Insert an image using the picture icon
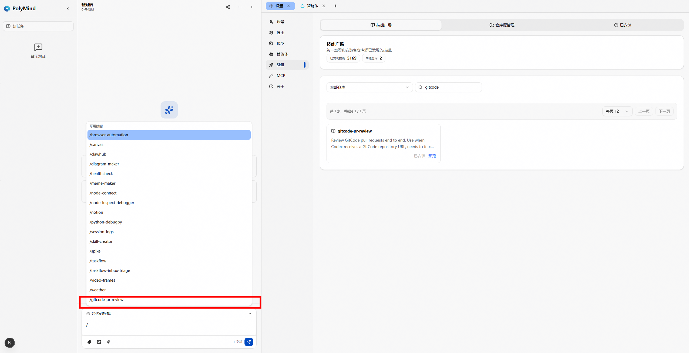 99,342
